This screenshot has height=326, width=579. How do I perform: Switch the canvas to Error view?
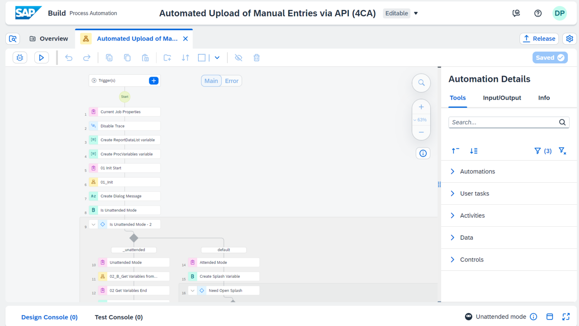[x=232, y=81]
